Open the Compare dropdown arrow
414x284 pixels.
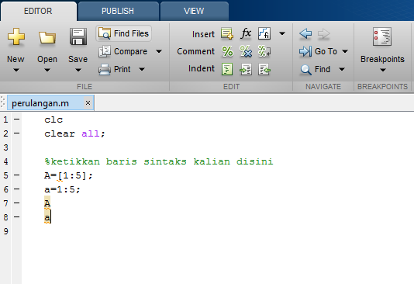click(x=159, y=51)
